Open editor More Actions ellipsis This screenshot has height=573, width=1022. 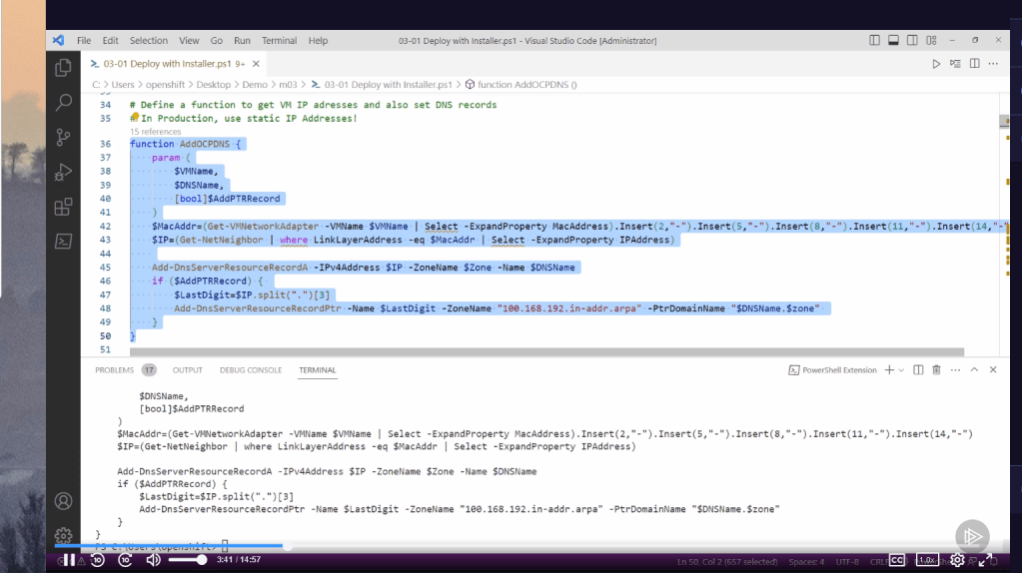click(x=993, y=64)
